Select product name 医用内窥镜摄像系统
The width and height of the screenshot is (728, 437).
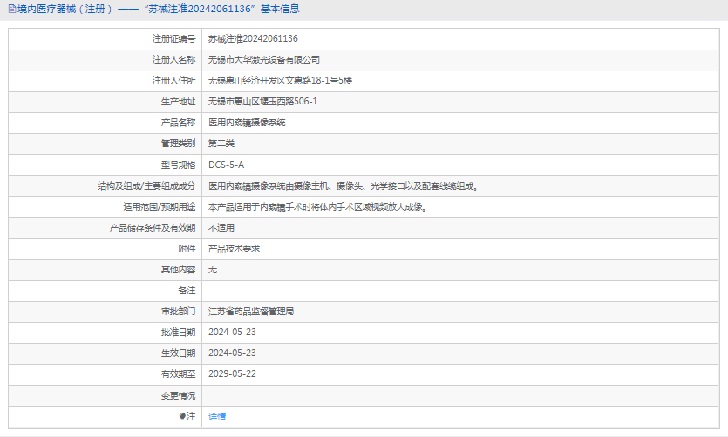247,123
